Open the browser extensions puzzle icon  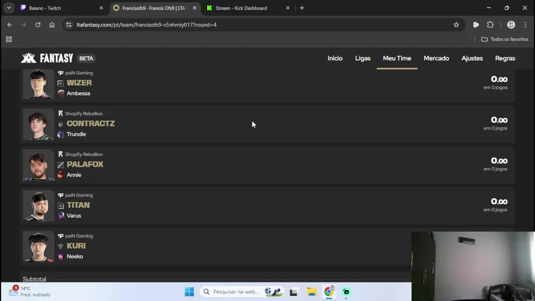[490, 25]
